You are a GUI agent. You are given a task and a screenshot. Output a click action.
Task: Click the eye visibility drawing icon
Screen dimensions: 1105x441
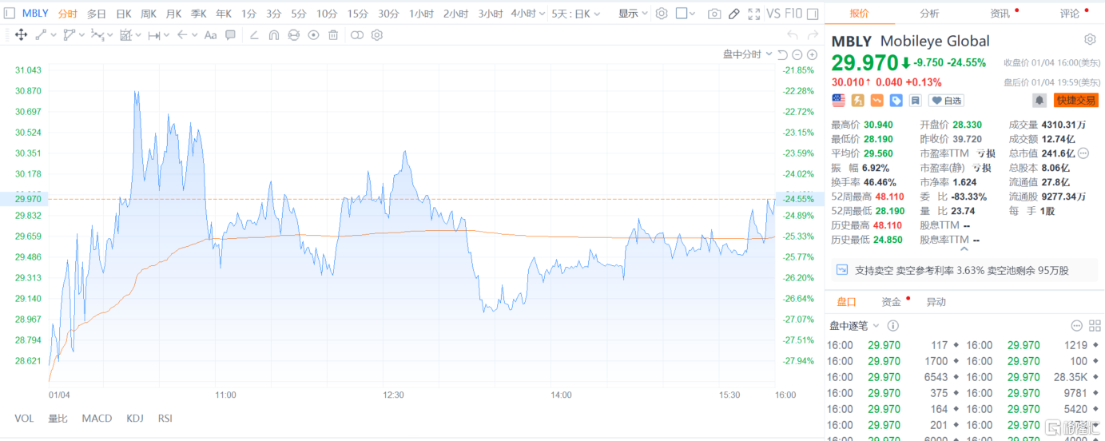click(x=313, y=35)
